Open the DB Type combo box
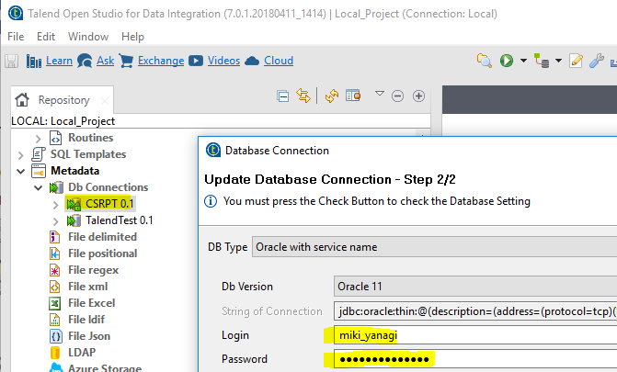 point(434,247)
